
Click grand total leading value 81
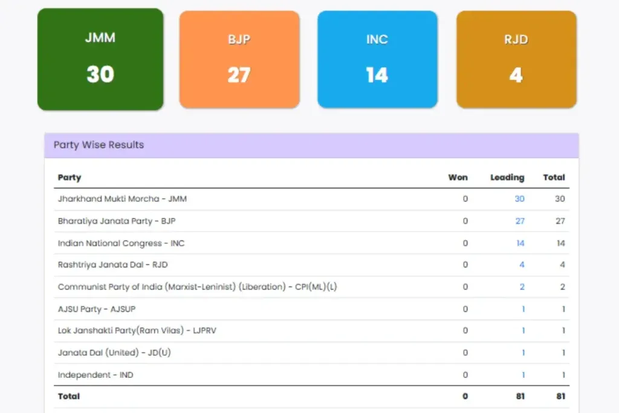coord(520,397)
